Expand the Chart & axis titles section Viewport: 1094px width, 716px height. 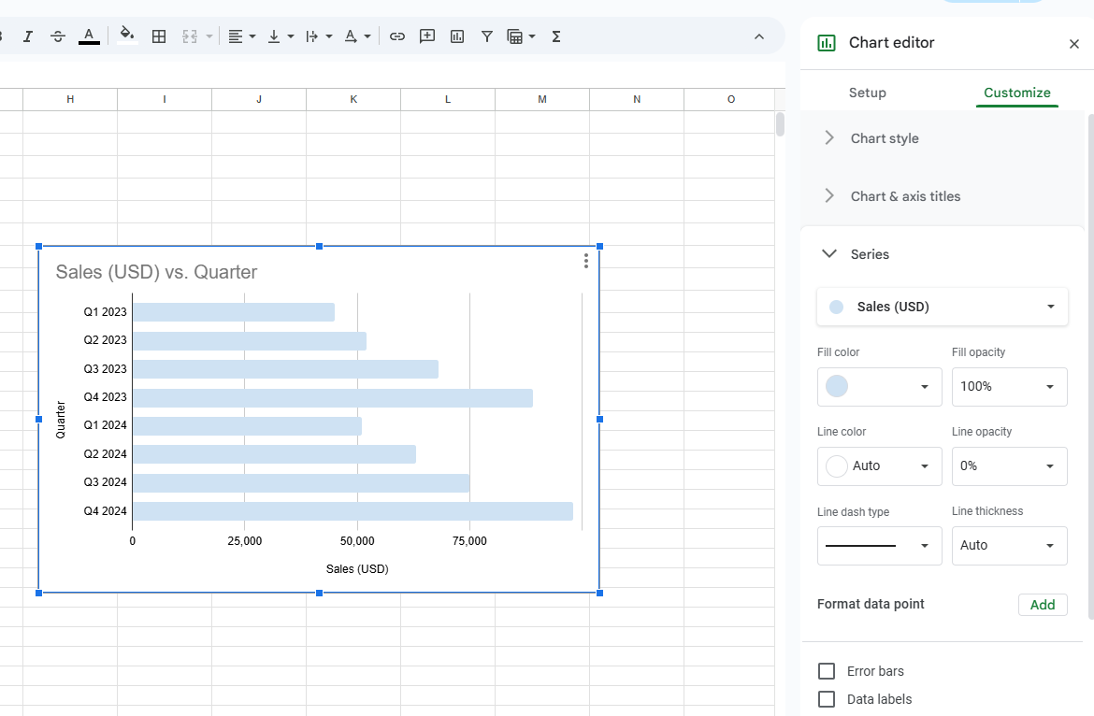coord(905,196)
